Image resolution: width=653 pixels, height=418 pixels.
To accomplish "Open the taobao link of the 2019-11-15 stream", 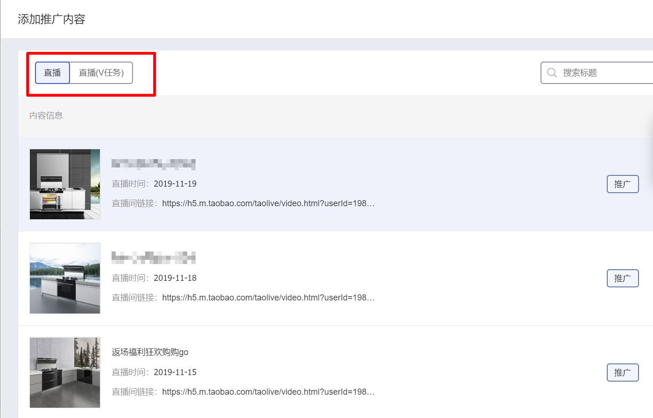I will (268, 392).
